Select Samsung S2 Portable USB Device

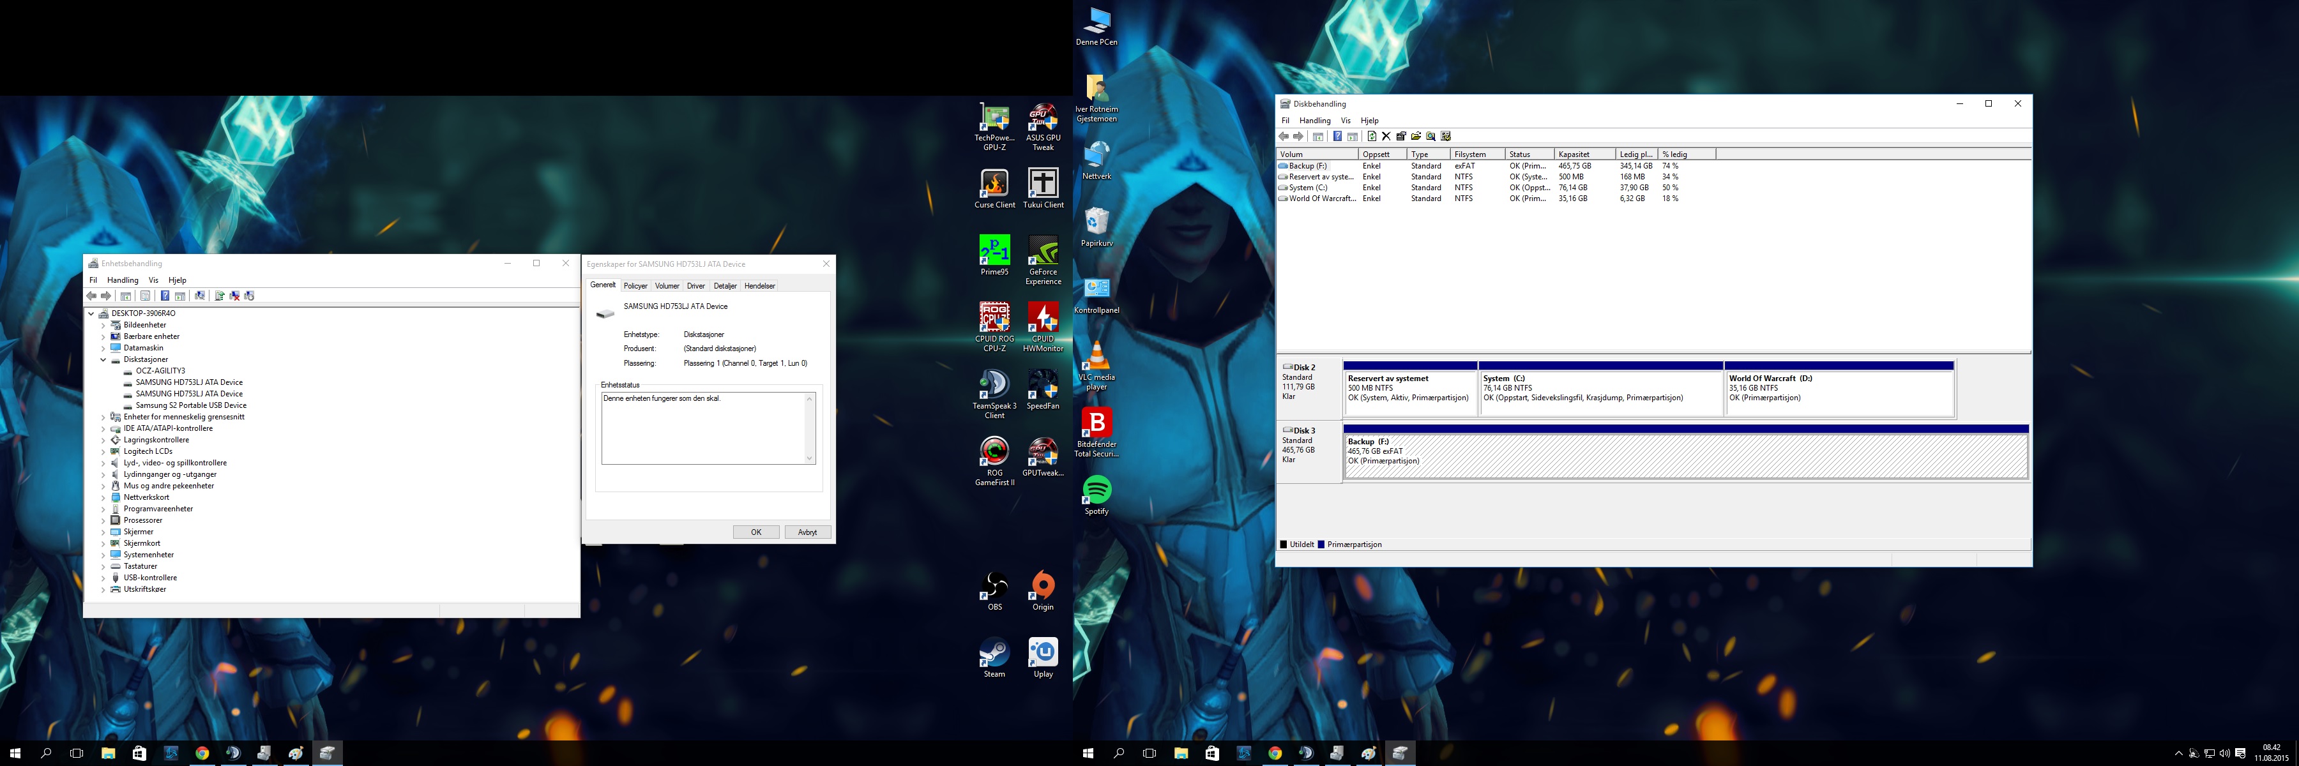click(191, 406)
